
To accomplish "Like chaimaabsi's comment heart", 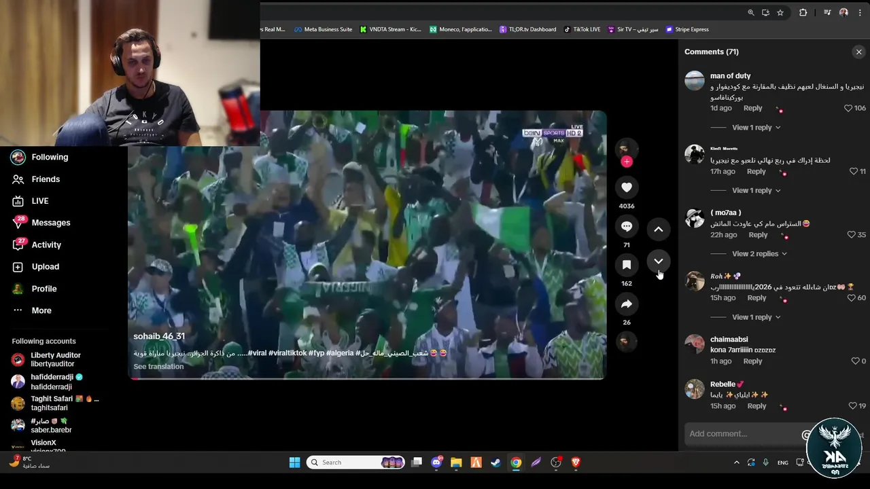I will [855, 361].
